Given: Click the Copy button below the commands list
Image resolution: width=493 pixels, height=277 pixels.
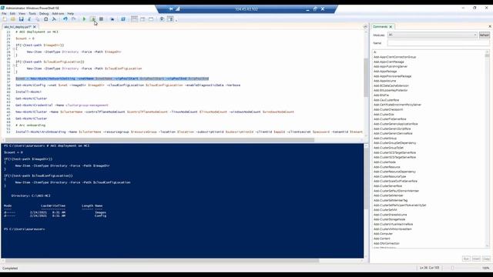Looking at the screenshot, I should 486,259.
